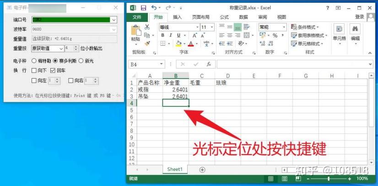Screen dimensions: 378x186
Task: Click the Paste clipboard icon
Action: pyautogui.click(x=136, y=30)
